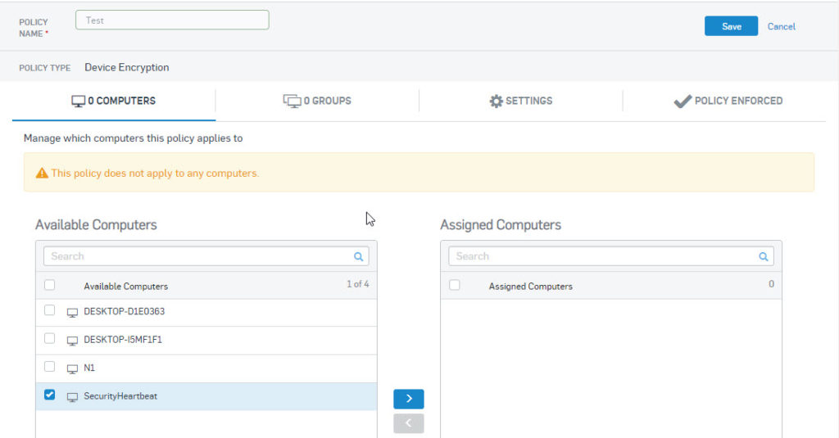Click the right arrow to assign selected computers
839x438 pixels.
[x=409, y=399]
